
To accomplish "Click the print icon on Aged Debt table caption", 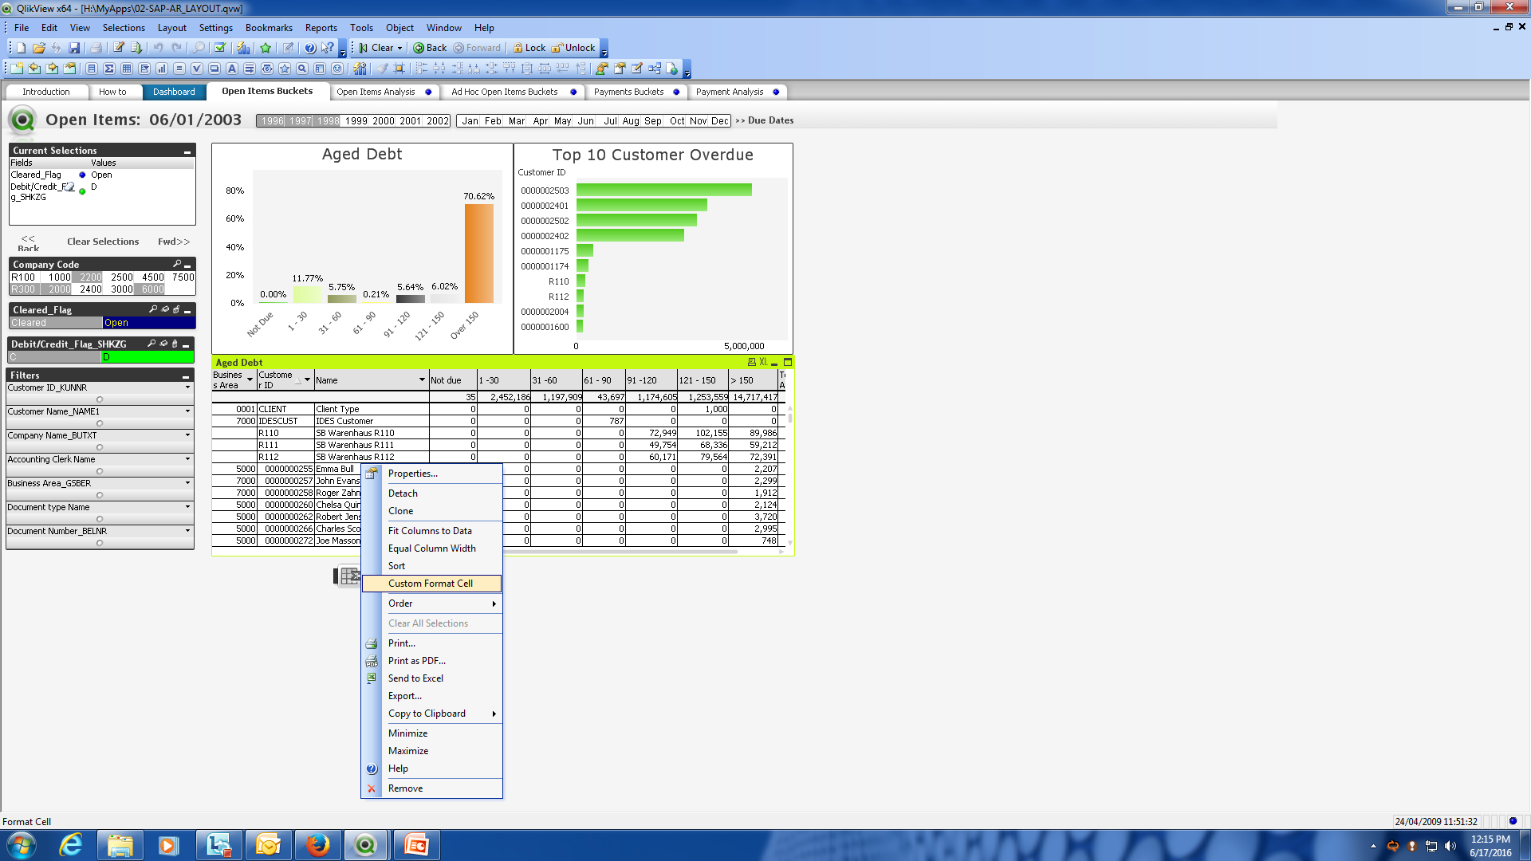I will click(x=751, y=362).
